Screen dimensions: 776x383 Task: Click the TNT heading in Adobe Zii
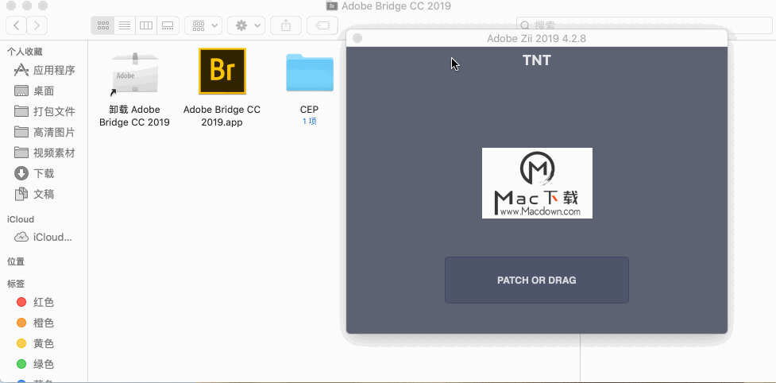[536, 60]
